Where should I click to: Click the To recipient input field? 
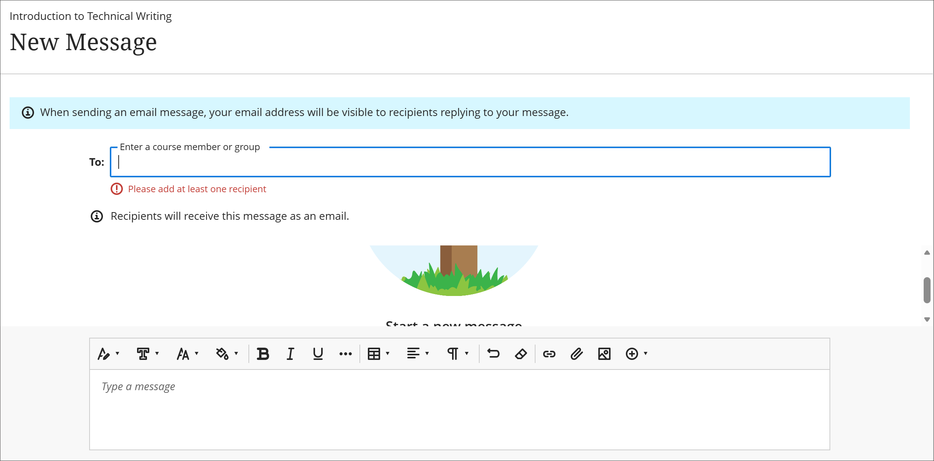470,162
